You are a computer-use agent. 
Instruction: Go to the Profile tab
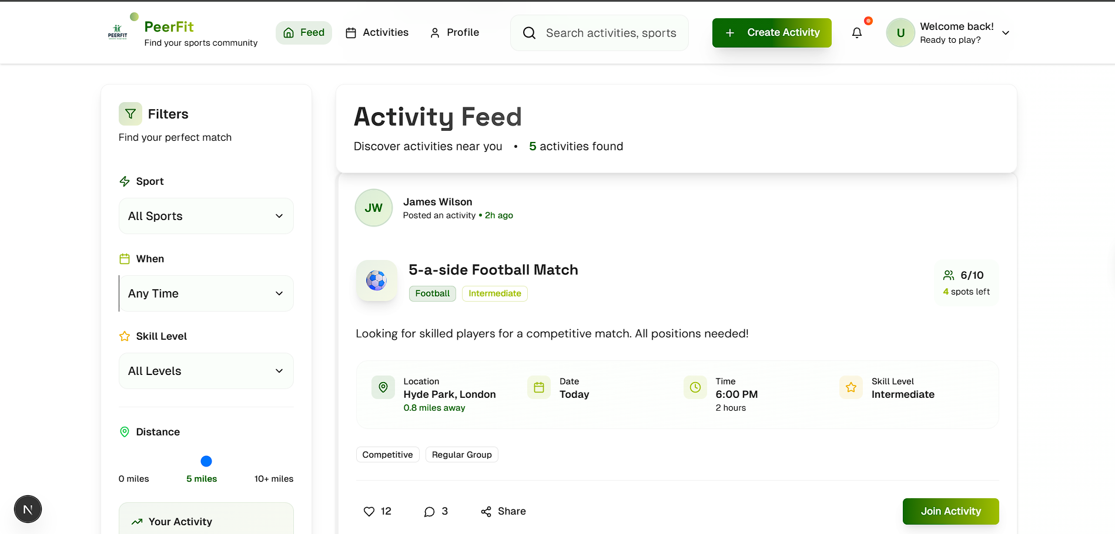454,33
